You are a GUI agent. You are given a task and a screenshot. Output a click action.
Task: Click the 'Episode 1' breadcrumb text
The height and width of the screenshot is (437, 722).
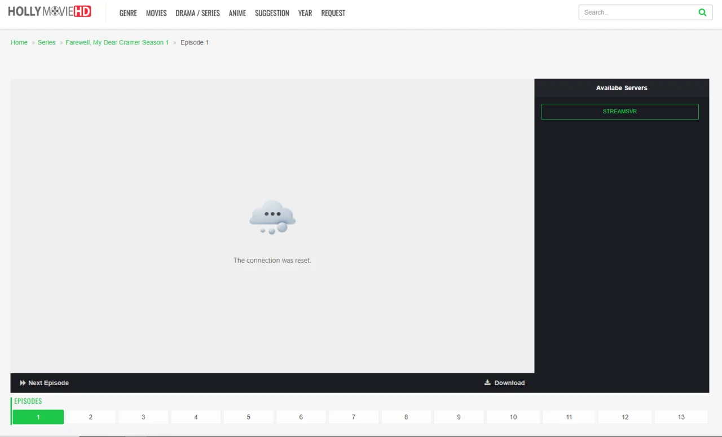[195, 42]
